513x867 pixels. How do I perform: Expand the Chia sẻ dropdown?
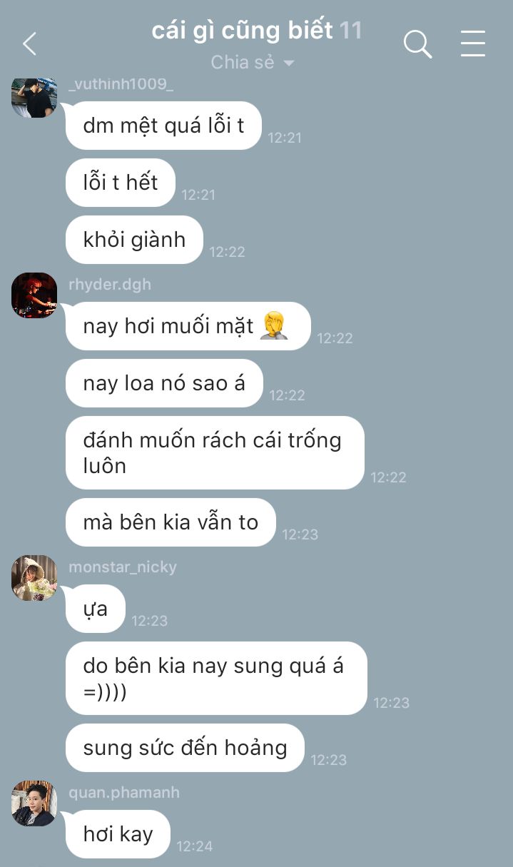[x=253, y=63]
